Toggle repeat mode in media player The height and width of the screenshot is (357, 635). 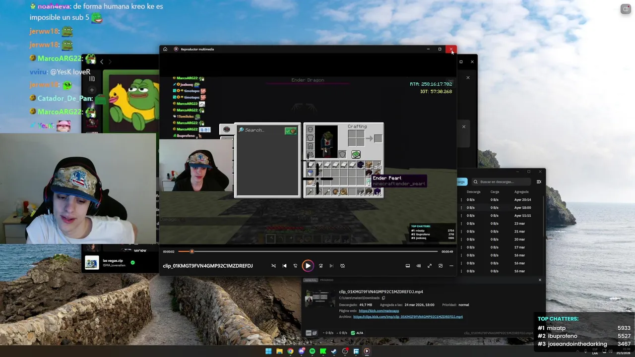[342, 266]
